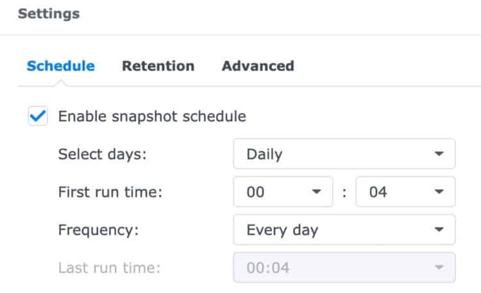481x293 pixels.
Task: Click the 'Enable snapshot schedule' label text
Action: point(152,117)
